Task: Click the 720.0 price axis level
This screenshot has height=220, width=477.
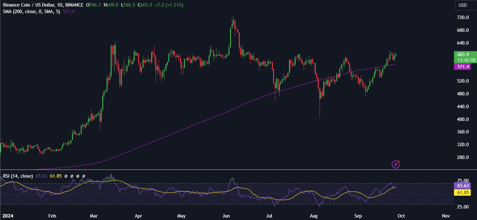Action: pos(463,17)
